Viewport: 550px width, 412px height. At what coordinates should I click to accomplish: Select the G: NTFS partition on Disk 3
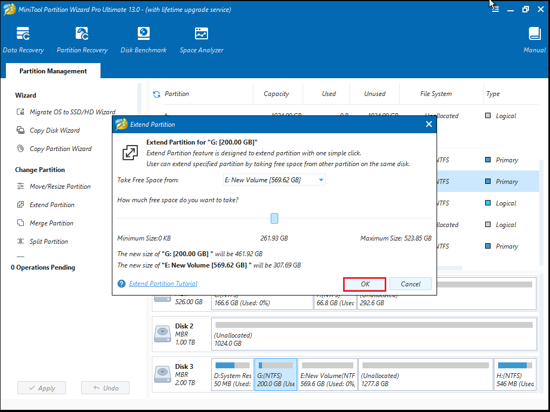276,374
